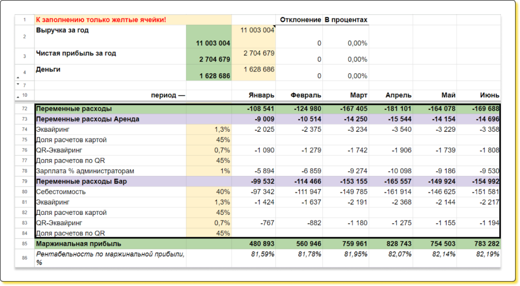The height and width of the screenshot is (286, 520).
Task: Select the 'Переменные расходы' label cell
Action: point(110,109)
